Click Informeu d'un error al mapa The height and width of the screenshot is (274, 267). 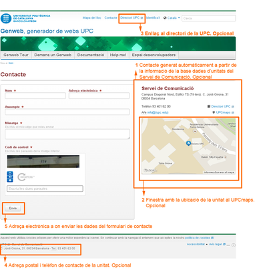point(219,172)
